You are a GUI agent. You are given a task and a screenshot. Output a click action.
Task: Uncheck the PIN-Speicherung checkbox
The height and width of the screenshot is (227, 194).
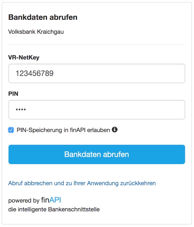(x=11, y=130)
